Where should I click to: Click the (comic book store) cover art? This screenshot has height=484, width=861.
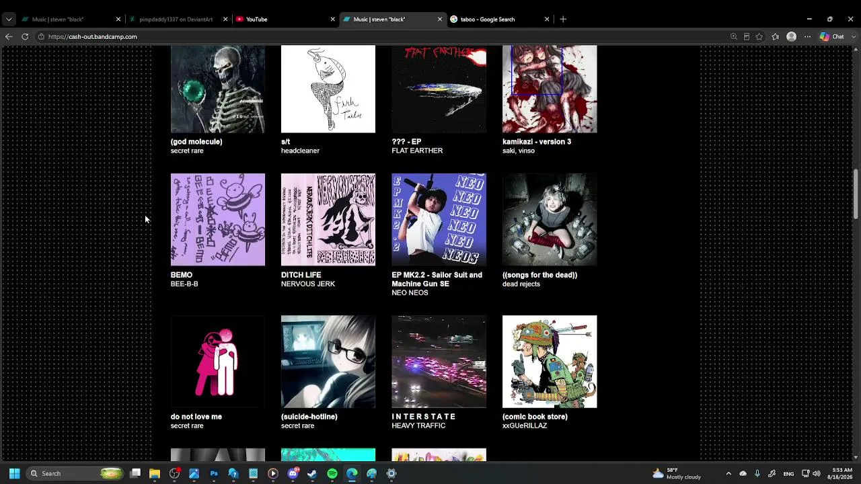pos(550,362)
